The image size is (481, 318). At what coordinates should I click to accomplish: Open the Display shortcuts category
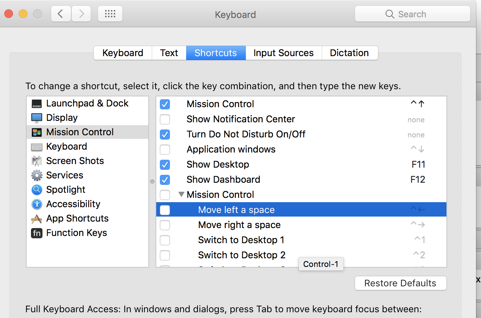click(37, 118)
